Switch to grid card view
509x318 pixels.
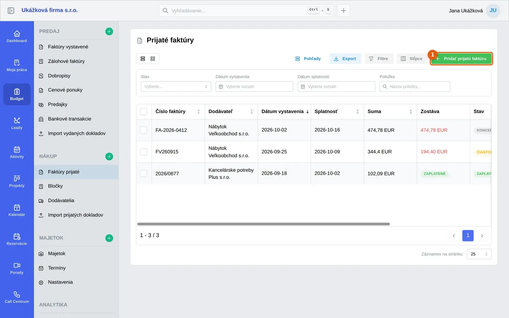coord(153,59)
